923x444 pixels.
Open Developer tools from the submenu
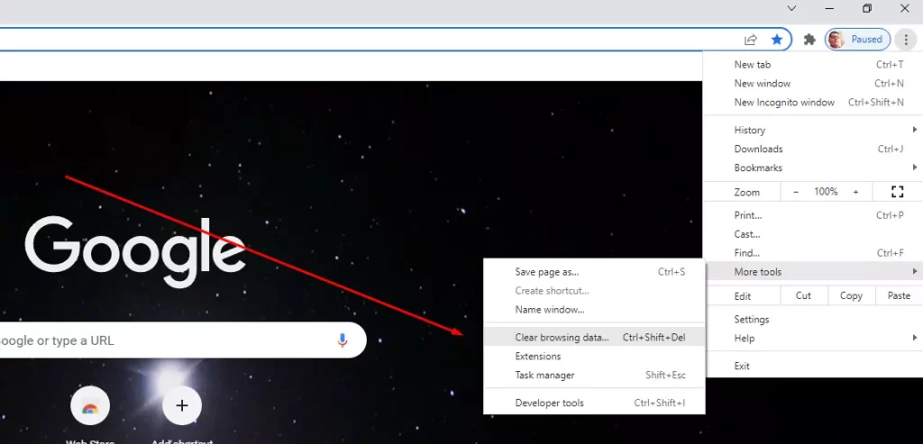(594, 403)
